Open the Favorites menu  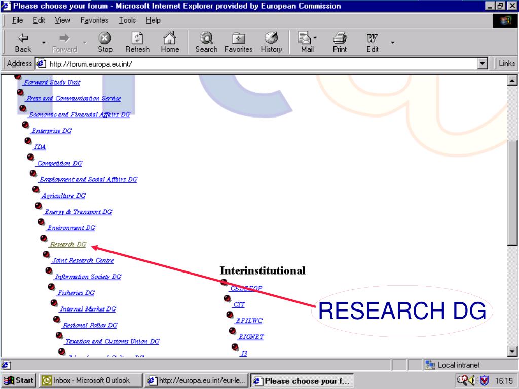94,20
